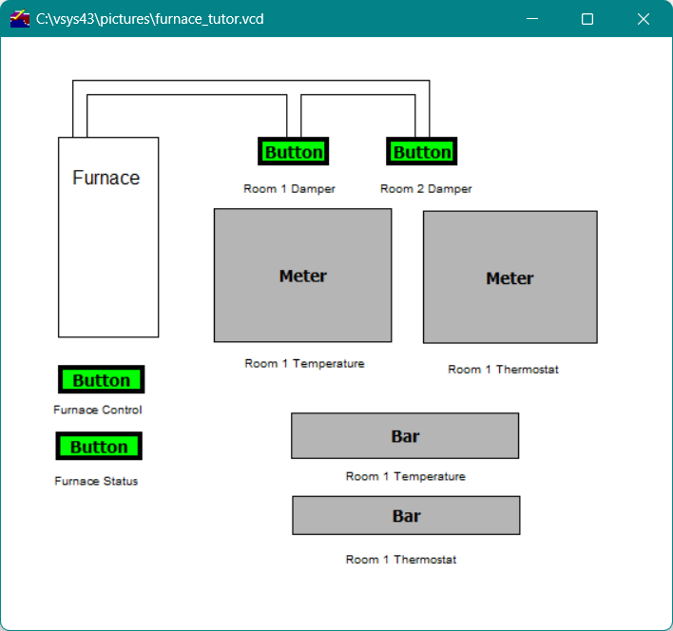673x631 pixels.
Task: Toggle the Room 2 Damper green button
Action: (422, 152)
